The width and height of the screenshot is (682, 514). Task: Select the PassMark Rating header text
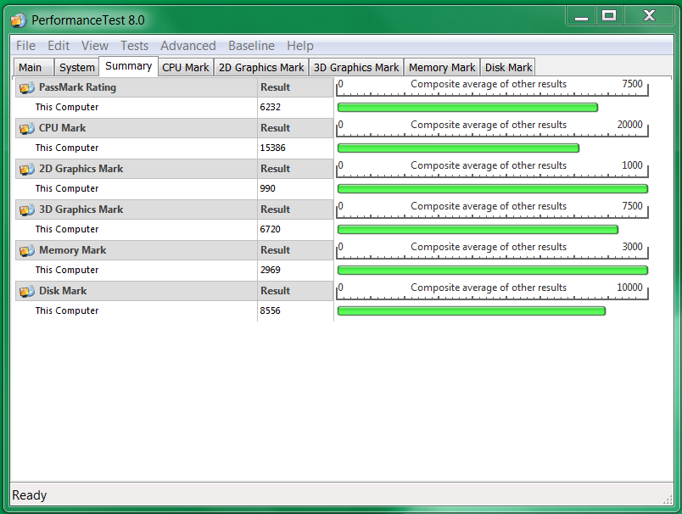[77, 87]
